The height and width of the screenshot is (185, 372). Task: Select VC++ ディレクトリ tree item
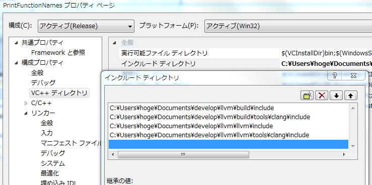(x=59, y=93)
